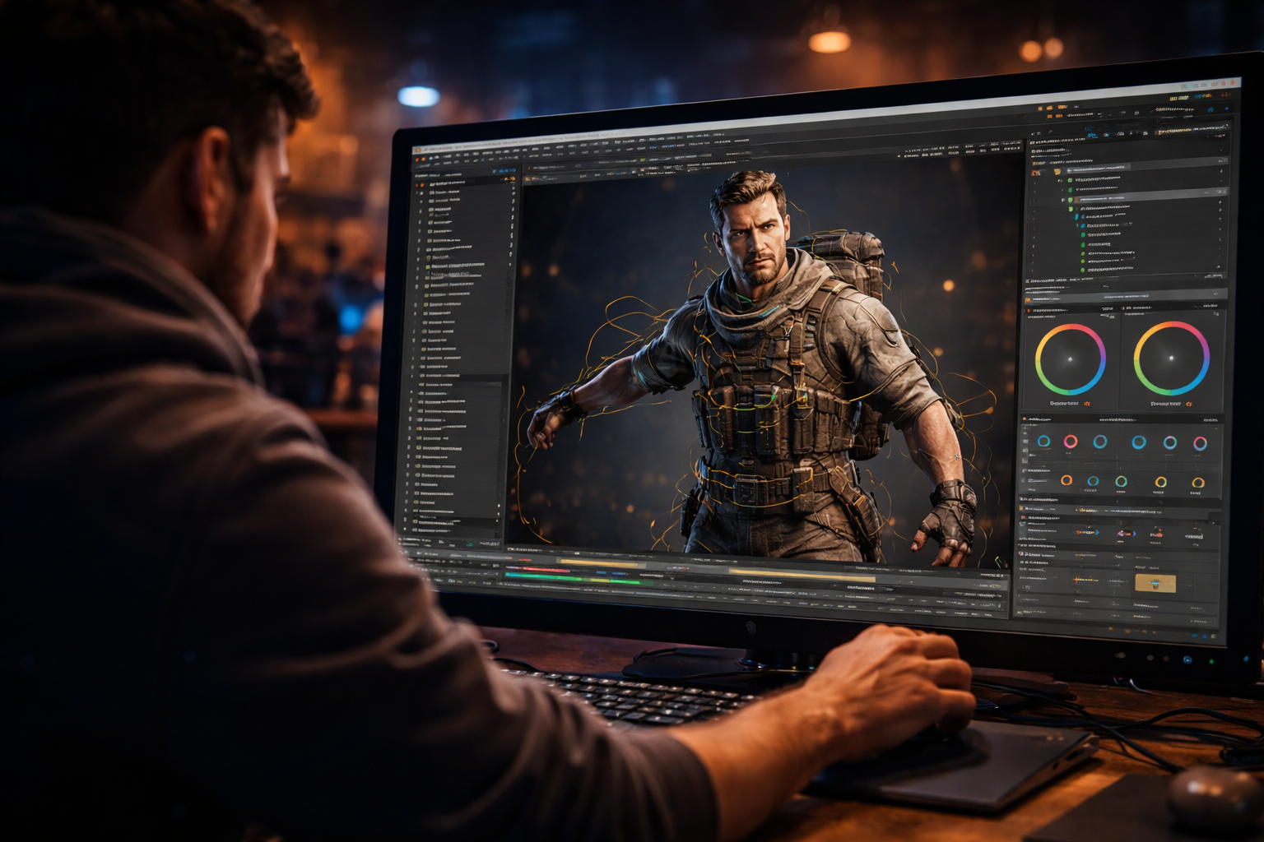Viewport: 1264px width, 842px height.
Task: Click the first orange ring knob in second row
Action: coord(1066,480)
